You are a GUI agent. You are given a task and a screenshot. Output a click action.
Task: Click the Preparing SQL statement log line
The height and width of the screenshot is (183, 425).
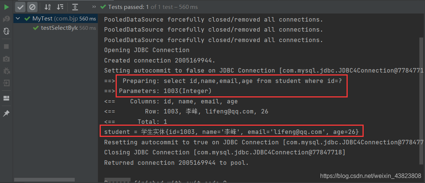click(231, 81)
